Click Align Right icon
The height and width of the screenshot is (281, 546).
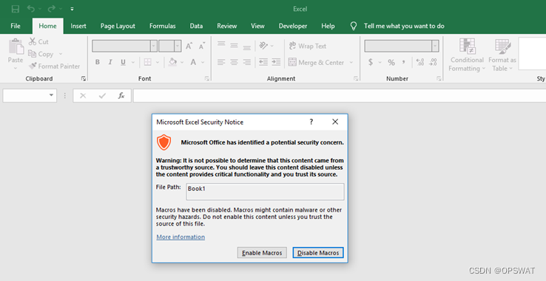coord(247,62)
